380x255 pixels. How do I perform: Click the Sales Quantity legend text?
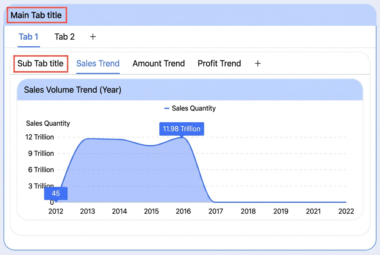click(194, 108)
